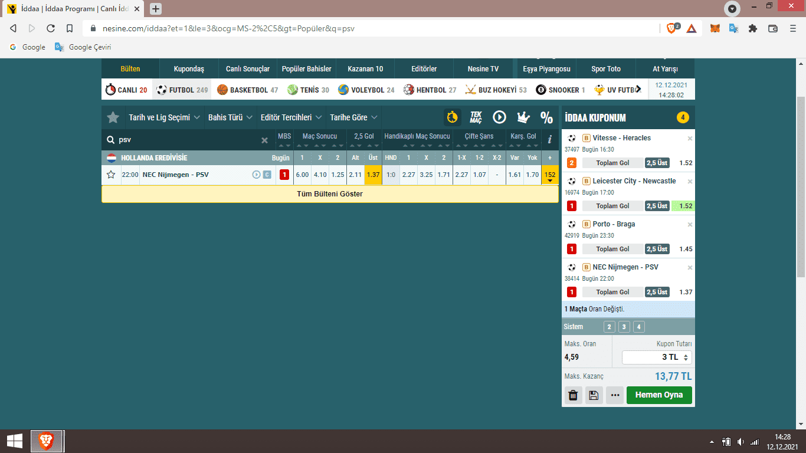Select the BASKETBOL sport tab
Screen dimensions: 806x453
tap(247, 90)
